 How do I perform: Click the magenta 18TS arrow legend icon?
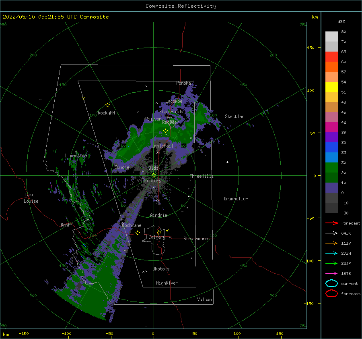pos(331,274)
